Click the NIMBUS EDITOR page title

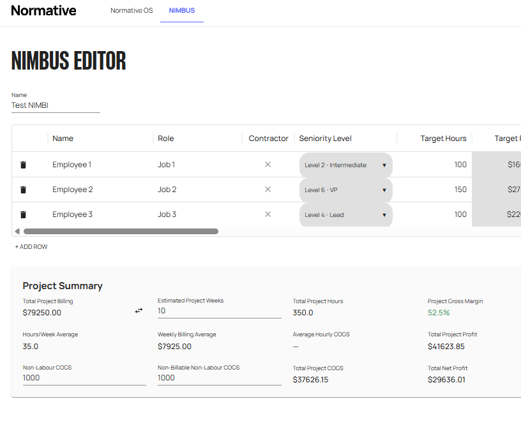coord(69,61)
